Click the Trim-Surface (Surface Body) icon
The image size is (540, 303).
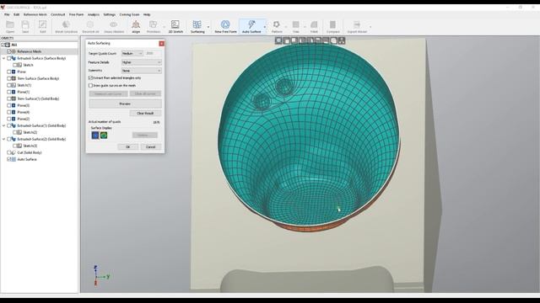(x=13, y=78)
